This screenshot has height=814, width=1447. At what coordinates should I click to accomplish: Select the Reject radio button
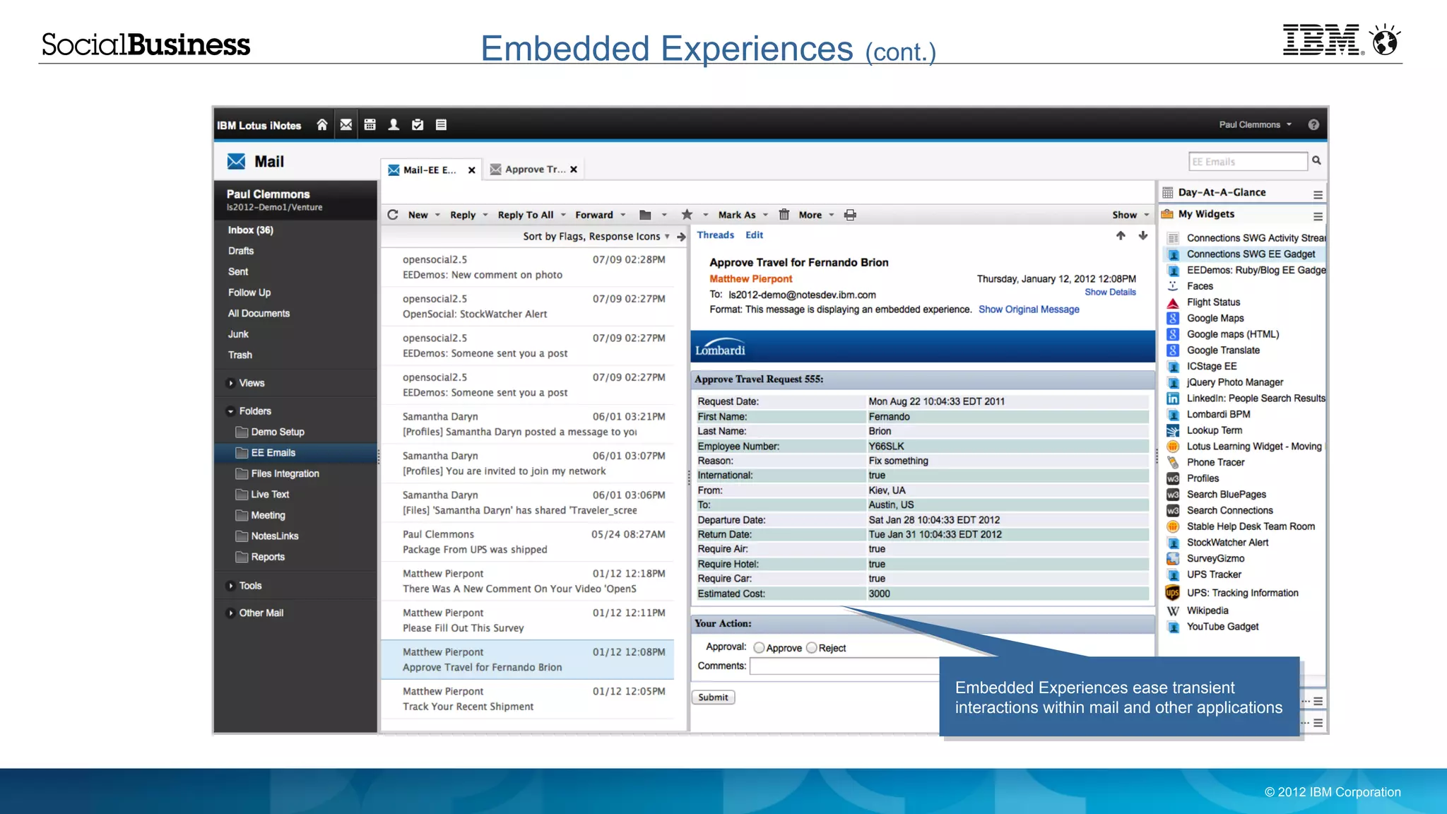pyautogui.click(x=812, y=648)
